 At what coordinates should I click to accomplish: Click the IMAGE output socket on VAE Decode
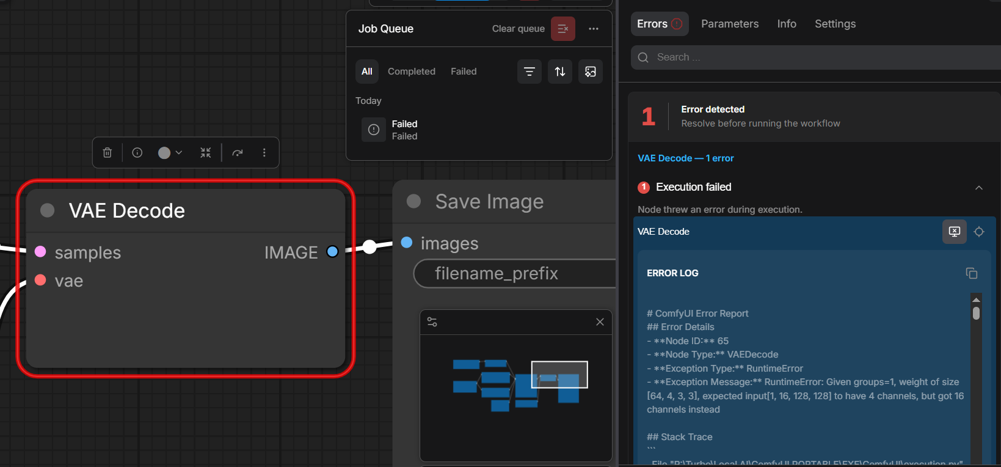click(332, 251)
